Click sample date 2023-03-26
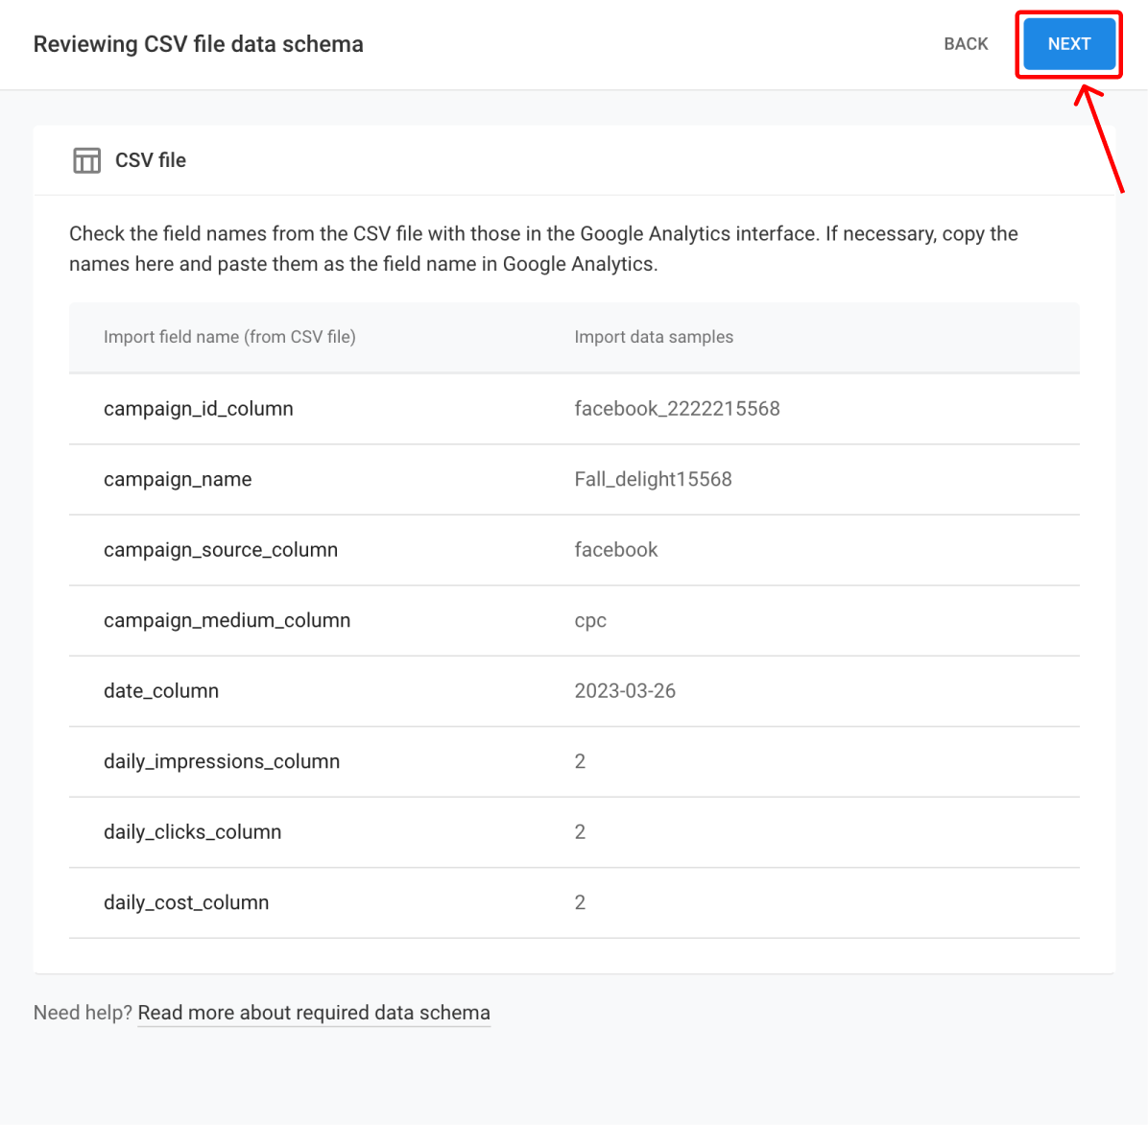Screen dimensions: 1148x1125 click(x=625, y=691)
